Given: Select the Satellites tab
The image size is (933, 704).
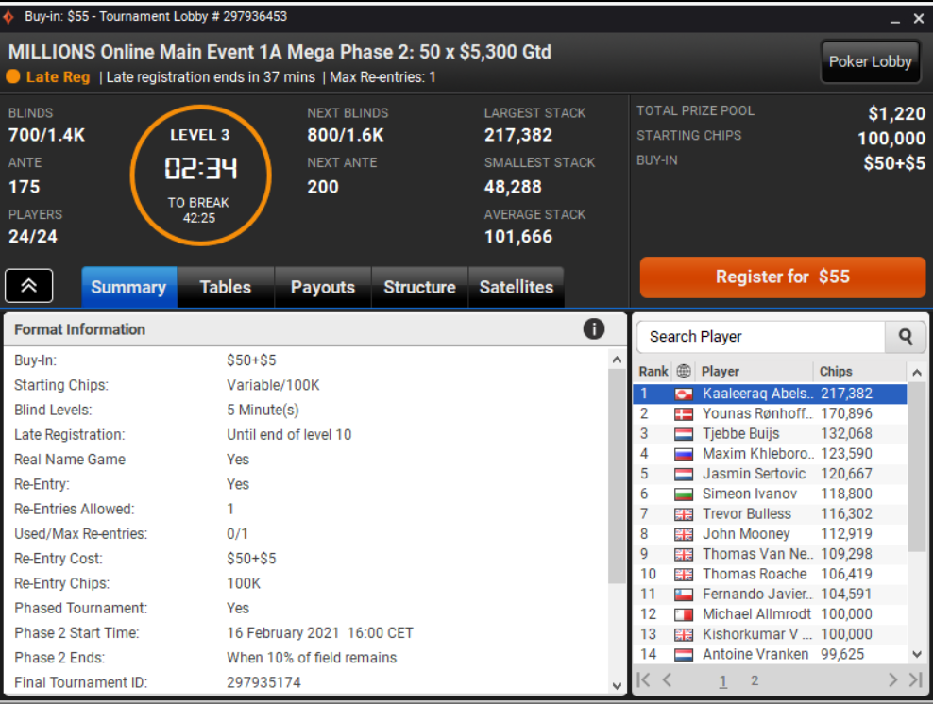Looking at the screenshot, I should [517, 287].
